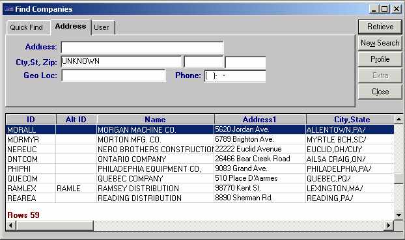Click the horizontal scrollbar right arrow
This screenshot has width=405, height=240.
coord(389,225)
